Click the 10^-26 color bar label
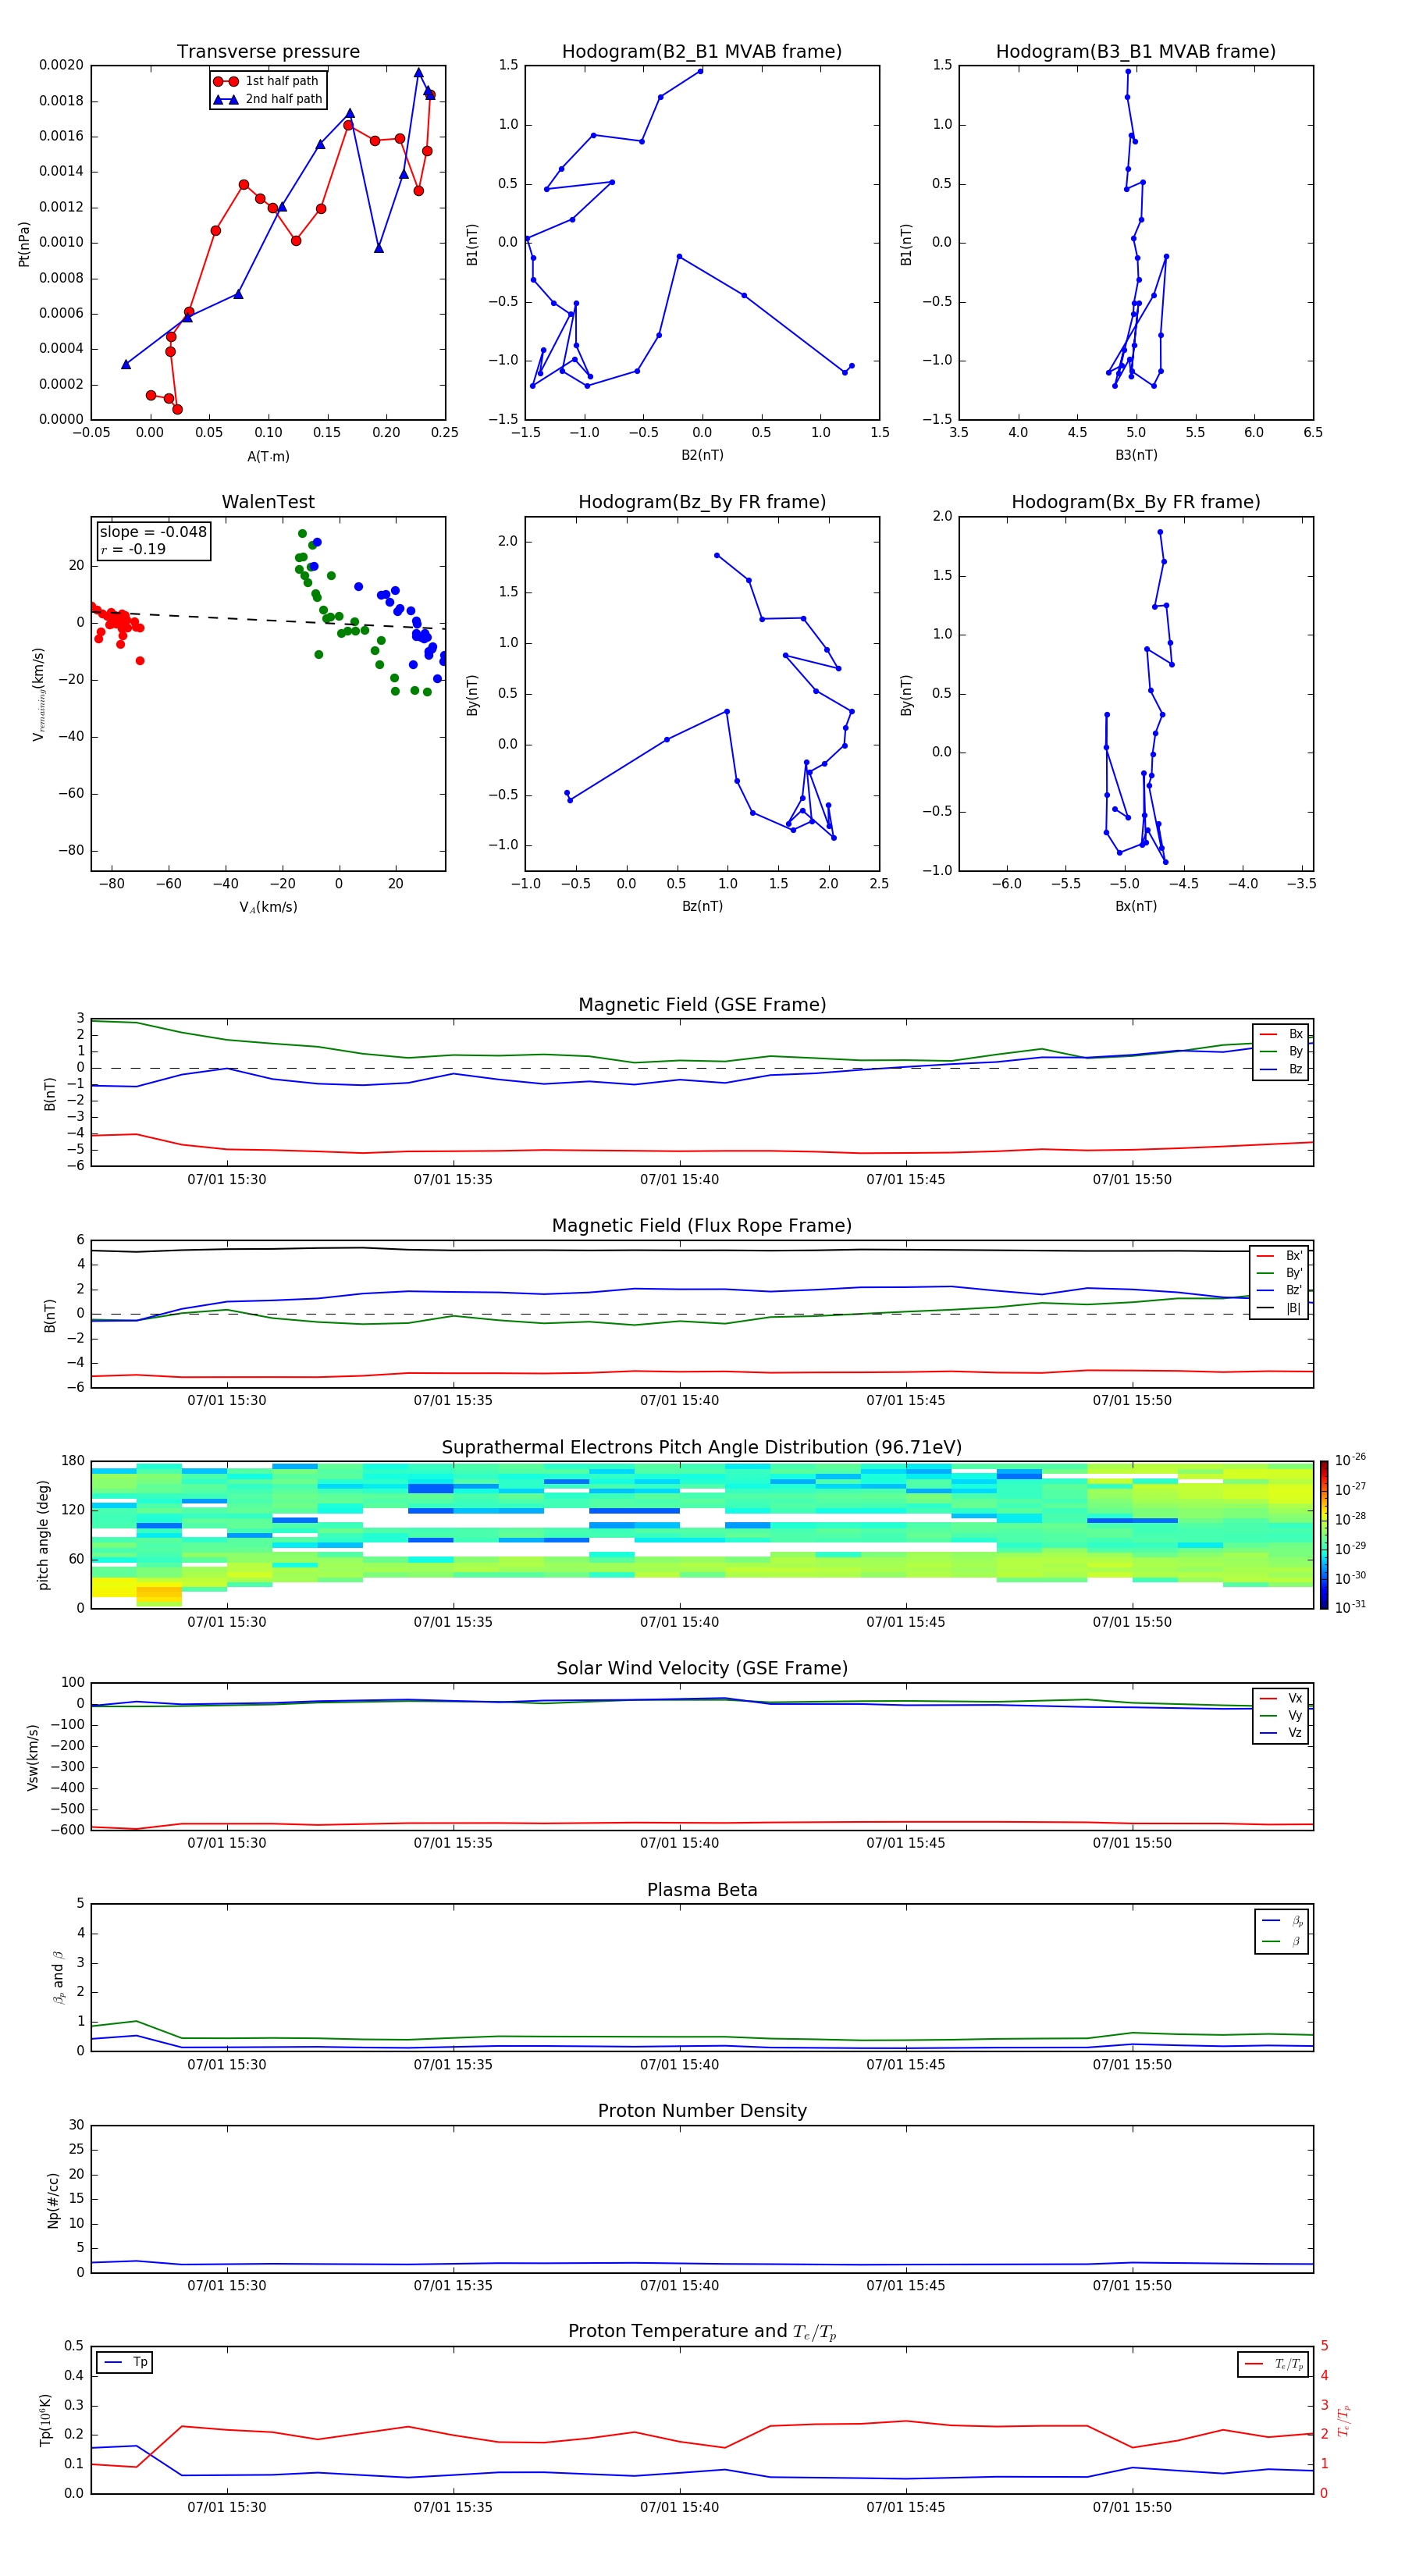The height and width of the screenshot is (2576, 1405). [x=1350, y=1460]
